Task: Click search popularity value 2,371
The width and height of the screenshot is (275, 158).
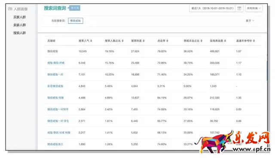Action: [82, 121]
